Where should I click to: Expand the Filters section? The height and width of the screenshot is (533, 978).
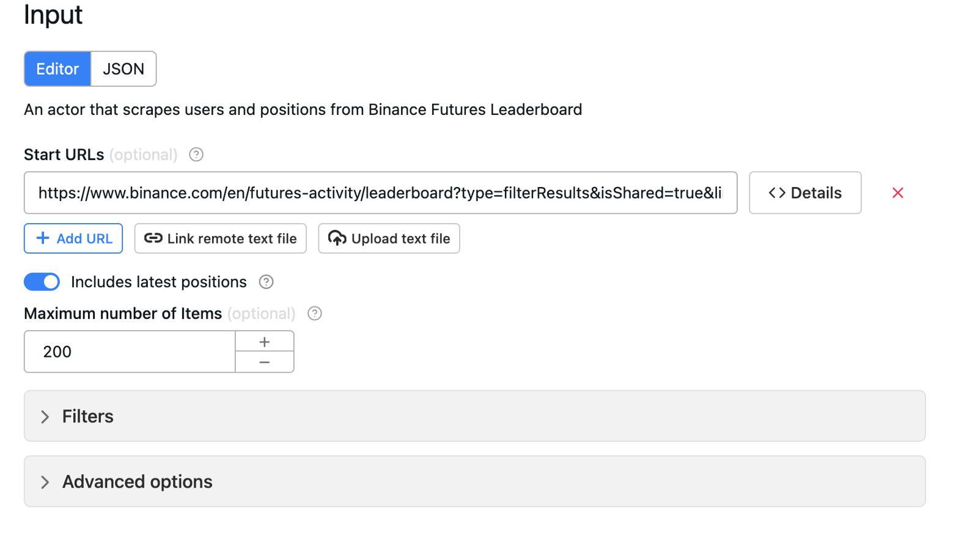[x=87, y=416]
